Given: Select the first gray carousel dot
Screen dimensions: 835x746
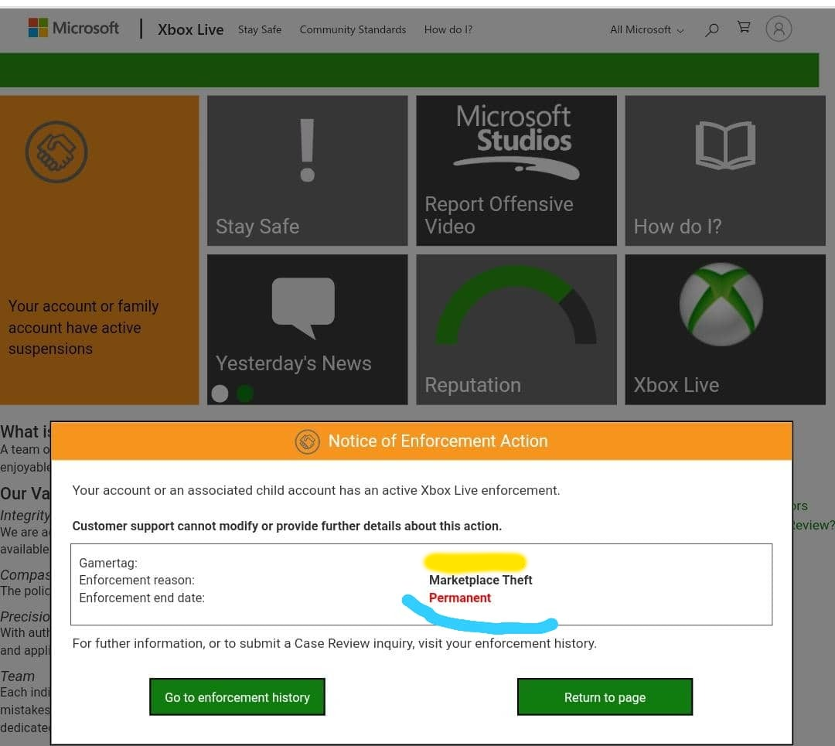Looking at the screenshot, I should [220, 393].
